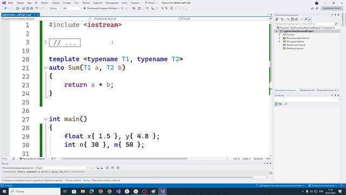
Task: Click the Solution Explorer search field
Action: [x=307, y=24]
